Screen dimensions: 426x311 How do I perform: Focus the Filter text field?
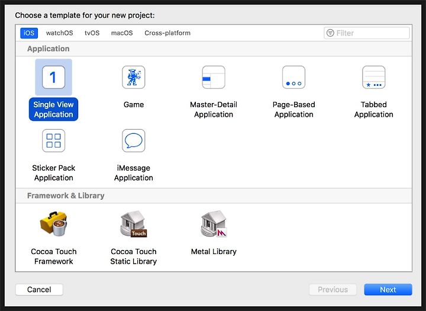click(x=367, y=33)
